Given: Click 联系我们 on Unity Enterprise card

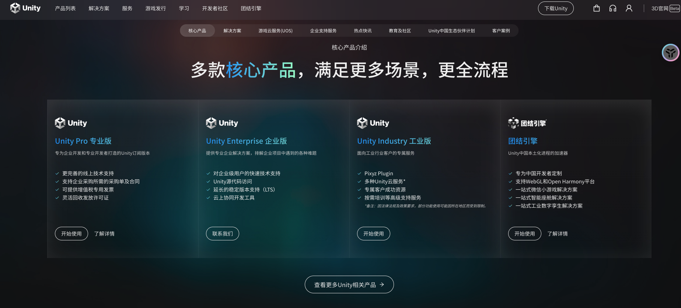Looking at the screenshot, I should click(x=223, y=234).
